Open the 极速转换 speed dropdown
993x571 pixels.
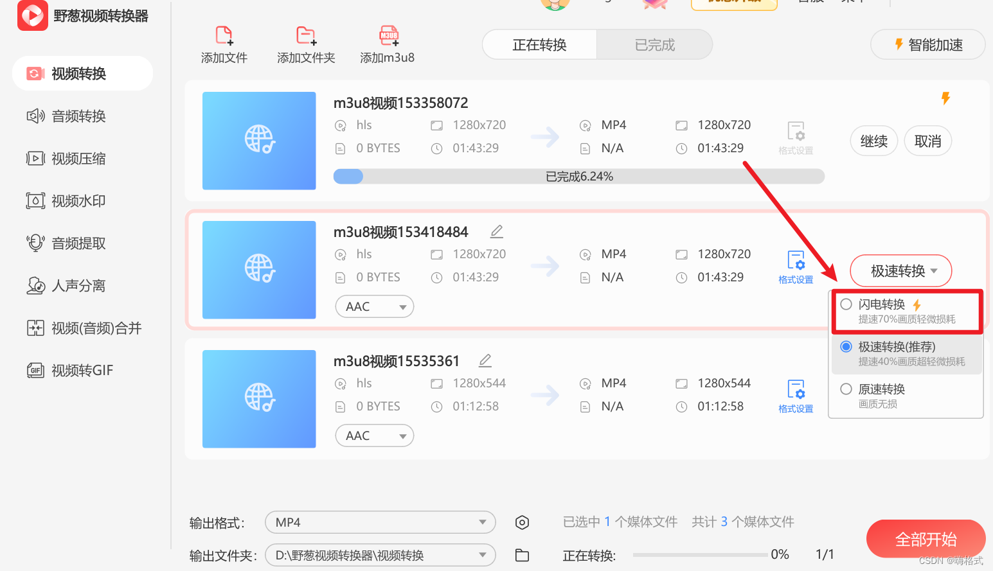tap(900, 271)
